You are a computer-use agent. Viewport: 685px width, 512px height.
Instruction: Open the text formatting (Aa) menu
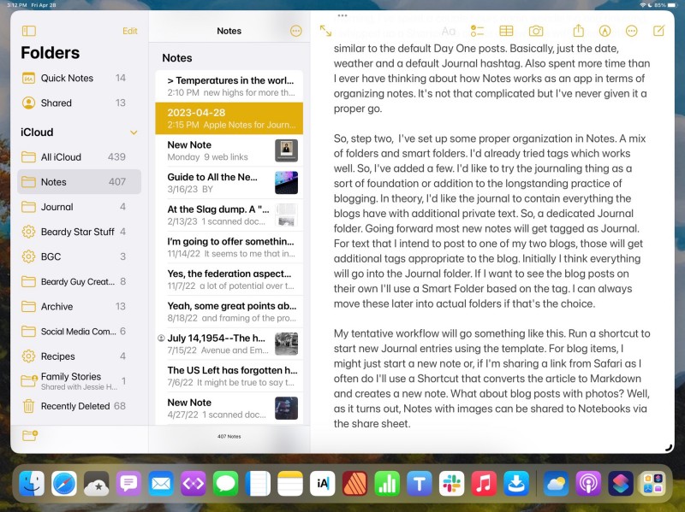[449, 30]
